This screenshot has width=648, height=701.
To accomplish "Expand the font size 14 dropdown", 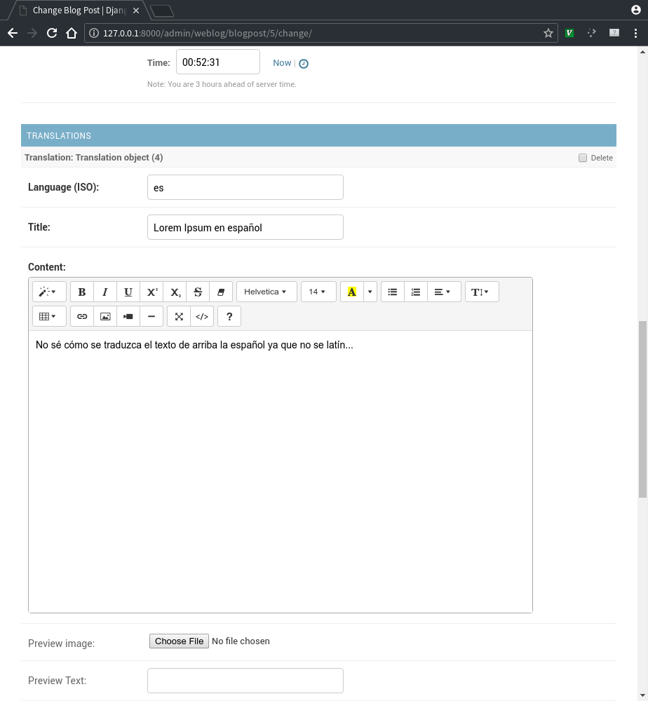I will tap(318, 292).
